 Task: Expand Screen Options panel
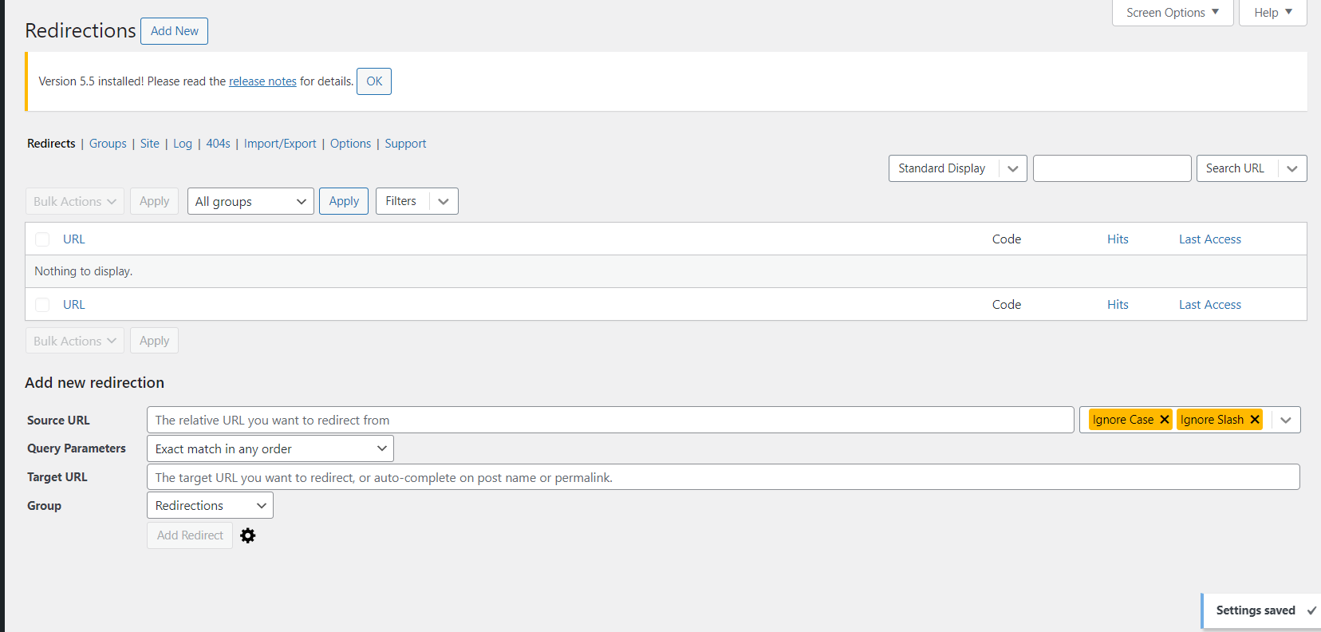click(x=1172, y=13)
